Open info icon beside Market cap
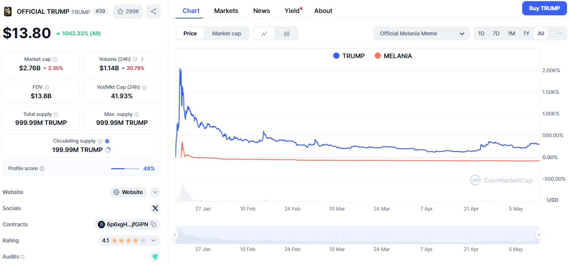 point(55,59)
